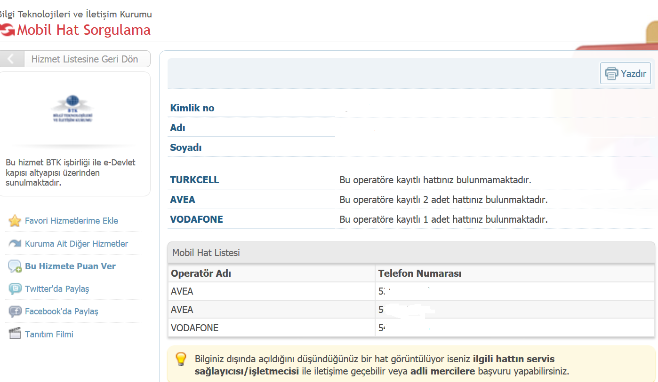The width and height of the screenshot is (658, 382).
Task: Click the printer icon in Yazdır
Action: (611, 74)
